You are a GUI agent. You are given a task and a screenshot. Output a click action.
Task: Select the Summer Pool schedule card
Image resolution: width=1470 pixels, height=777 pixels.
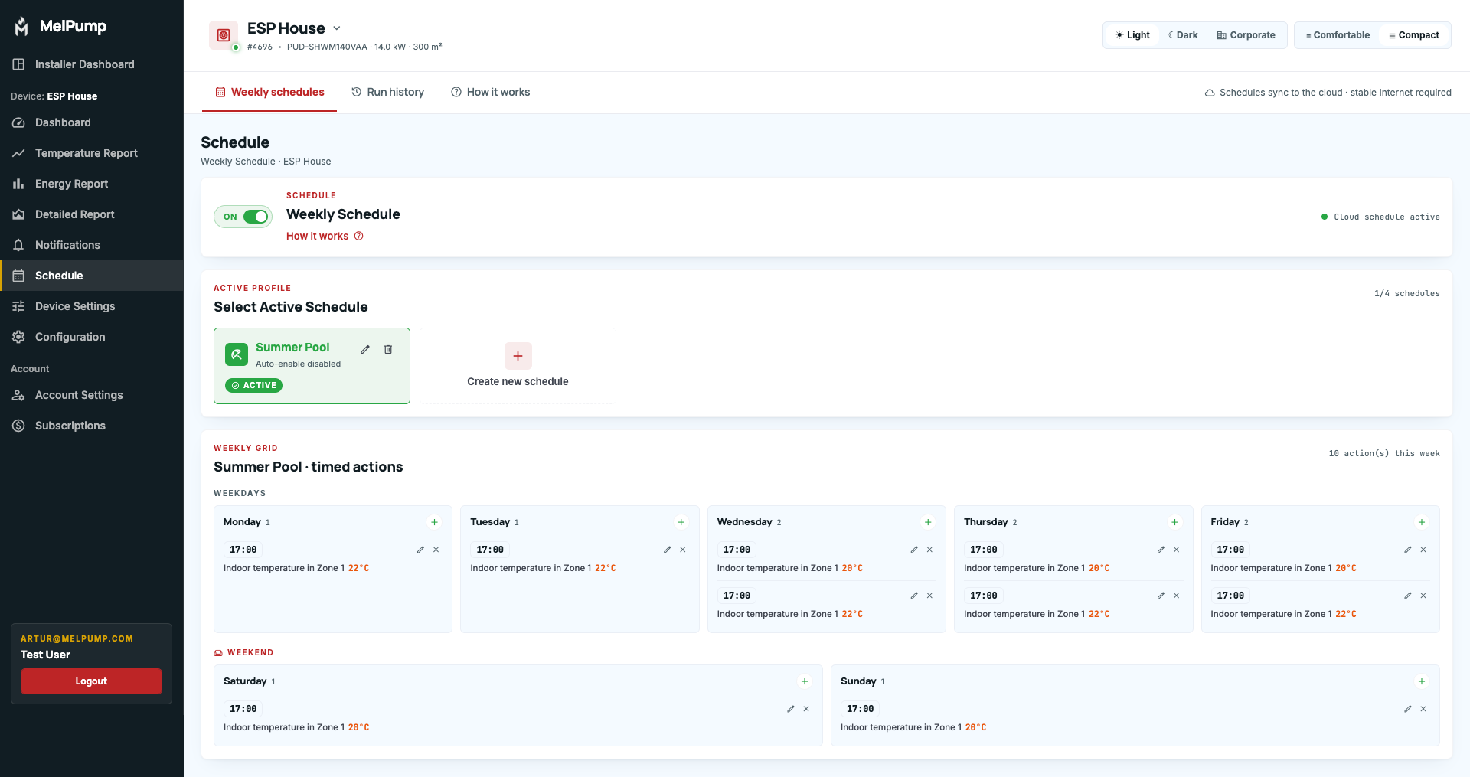pyautogui.click(x=312, y=366)
